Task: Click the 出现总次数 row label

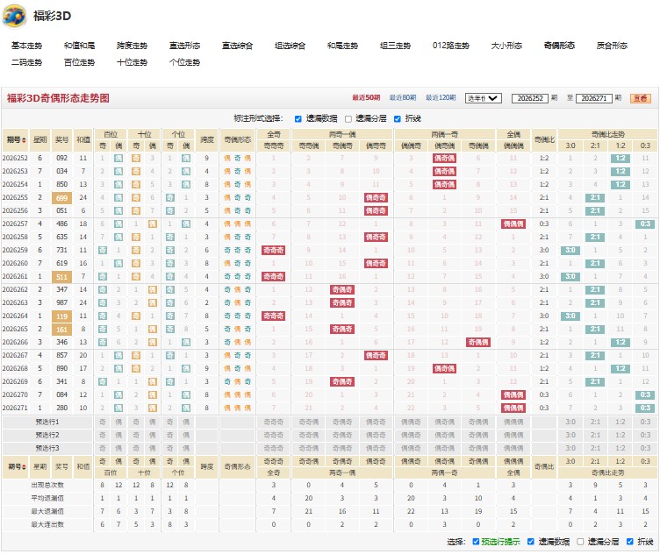Action: coord(47,485)
